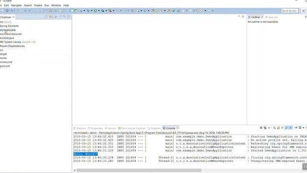Screen dimensions: 307x173
Task: Switch to the Data Source Explorer tab
Action: pos(132,128)
